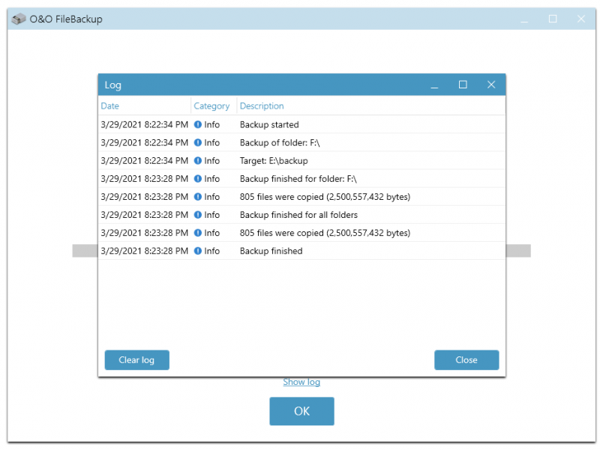Viewport: 600px width, 450px height.
Task: Select 'Backup finished for all folders' entry
Action: pyautogui.click(x=301, y=215)
